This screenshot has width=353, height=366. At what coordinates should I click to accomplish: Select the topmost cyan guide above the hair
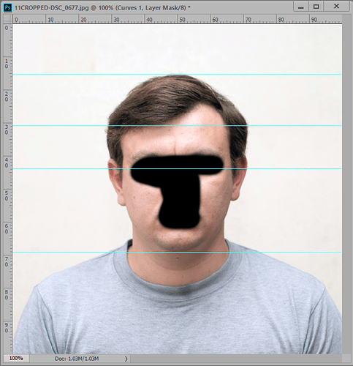point(177,75)
